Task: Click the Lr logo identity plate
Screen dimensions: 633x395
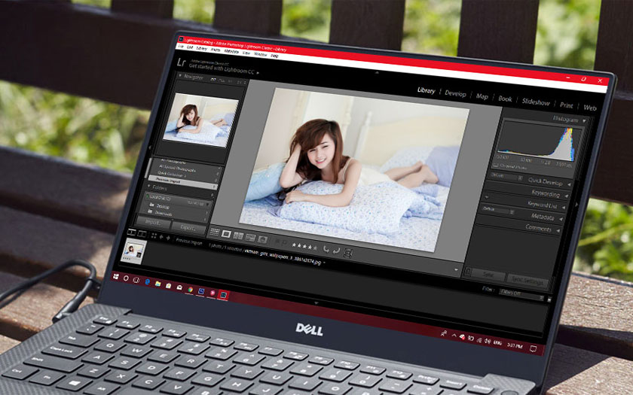Action: tap(182, 63)
